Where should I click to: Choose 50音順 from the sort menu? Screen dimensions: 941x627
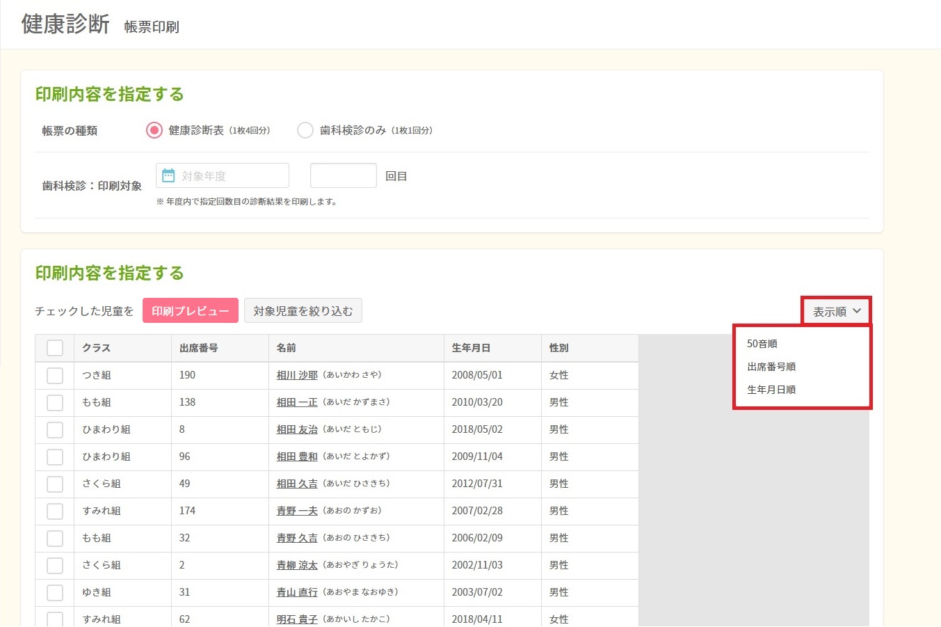[762, 344]
